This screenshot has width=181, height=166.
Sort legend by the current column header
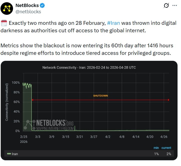[x=166, y=148]
